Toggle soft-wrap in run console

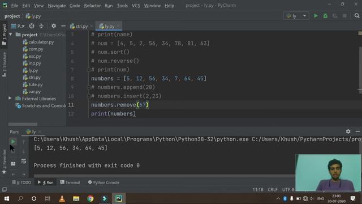tap(24, 161)
